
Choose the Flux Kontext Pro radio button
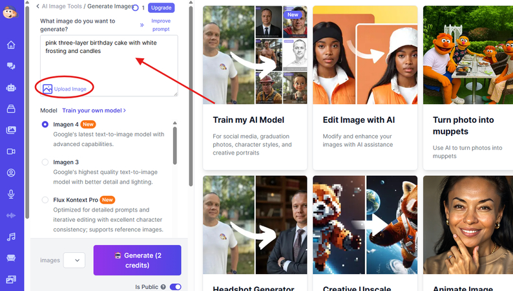[45, 200]
